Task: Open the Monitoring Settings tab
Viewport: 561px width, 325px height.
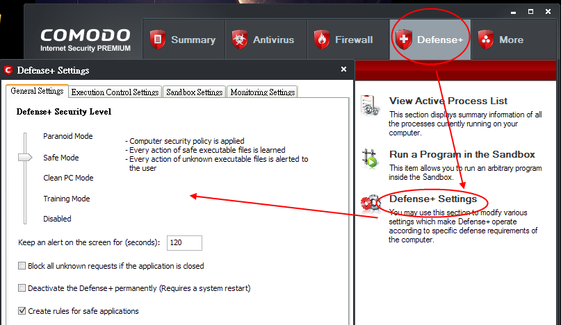Action: click(x=263, y=92)
